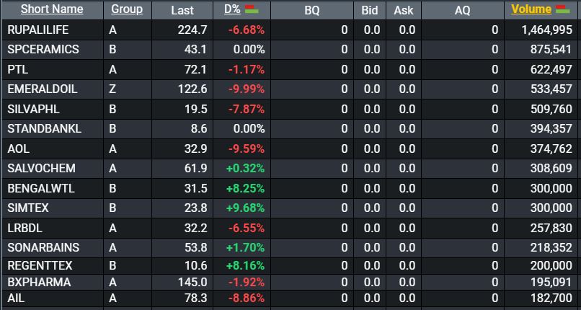Click the Ask column header
581x310 pixels.
click(404, 10)
